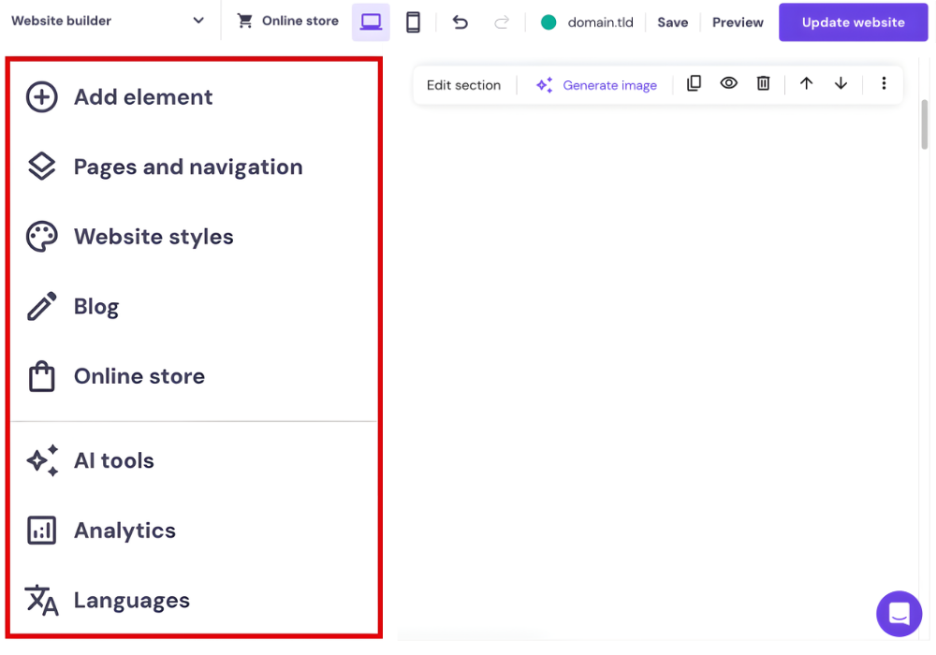Image resolution: width=936 pixels, height=655 pixels.
Task: Click the Preview link
Action: point(738,22)
